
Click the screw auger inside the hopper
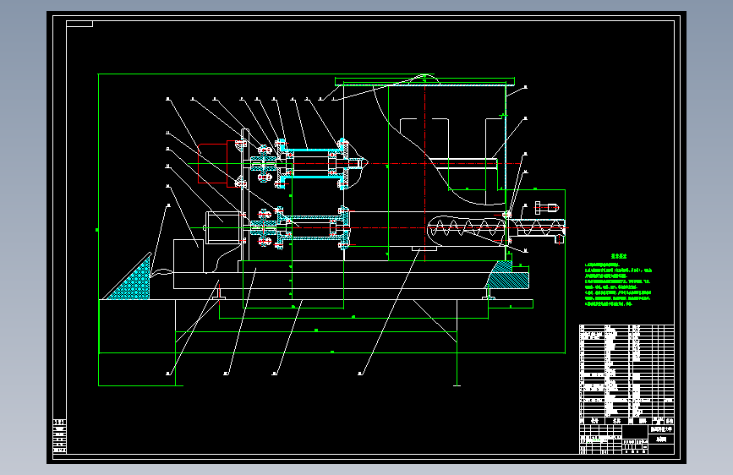point(466,230)
